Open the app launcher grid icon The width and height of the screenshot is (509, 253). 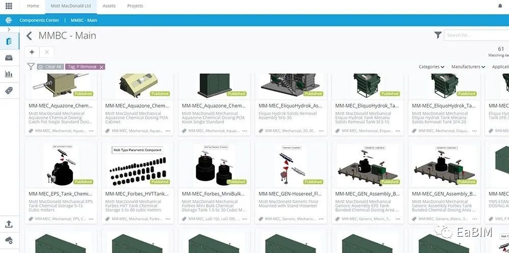[x=9, y=6]
